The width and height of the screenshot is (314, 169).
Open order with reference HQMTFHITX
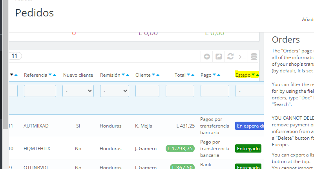37,149
